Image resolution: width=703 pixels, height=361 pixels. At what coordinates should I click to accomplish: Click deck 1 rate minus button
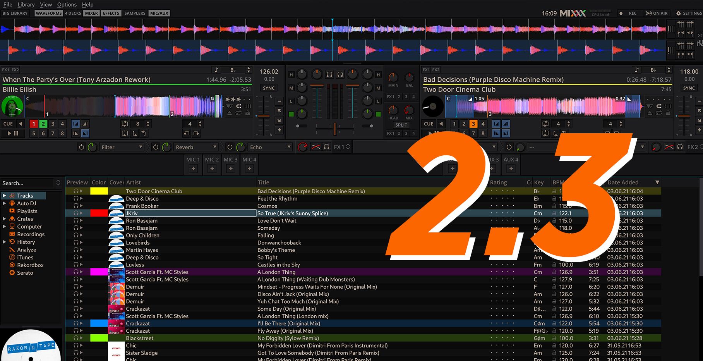tap(279, 101)
